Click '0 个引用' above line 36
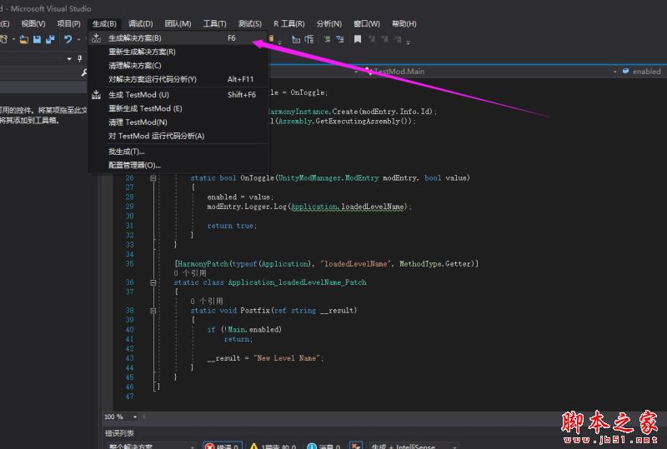Image resolution: width=667 pixels, height=449 pixels. (190, 273)
